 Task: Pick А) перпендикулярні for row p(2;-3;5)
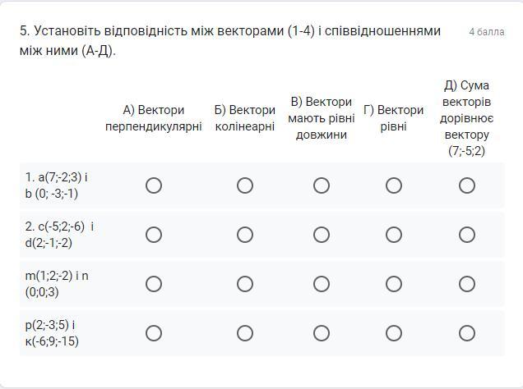tap(154, 333)
